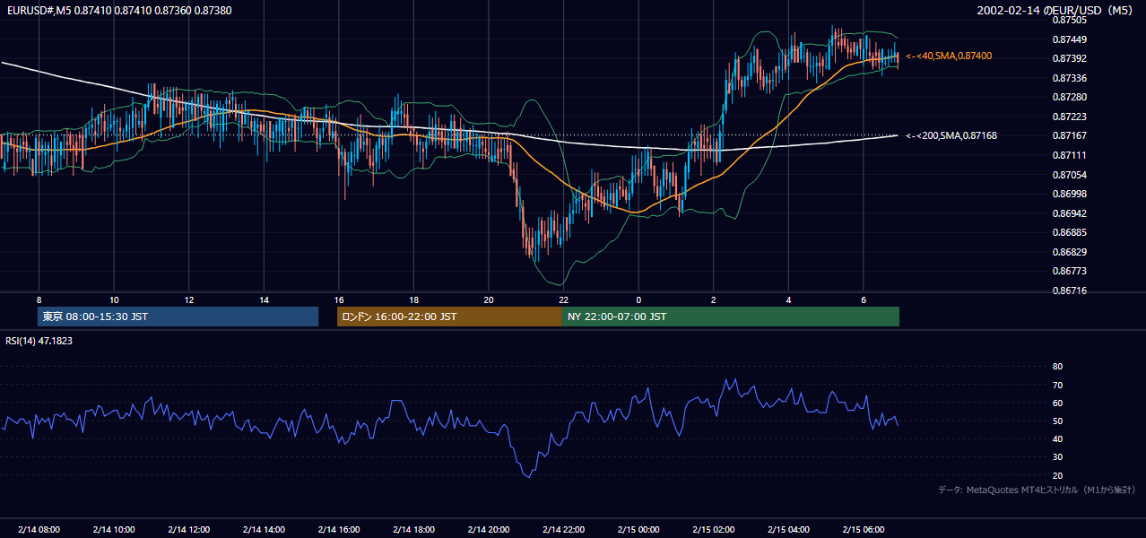Click the RSI 20 level label
This screenshot has width=1146, height=538.
coord(1057,475)
